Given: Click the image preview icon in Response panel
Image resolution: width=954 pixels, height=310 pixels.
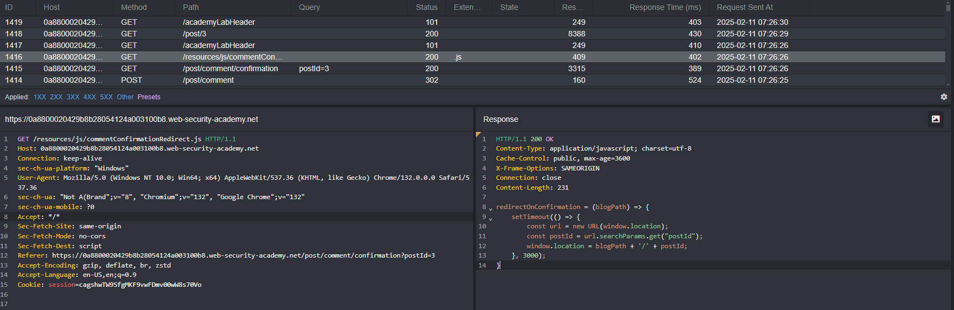Looking at the screenshot, I should tap(935, 119).
